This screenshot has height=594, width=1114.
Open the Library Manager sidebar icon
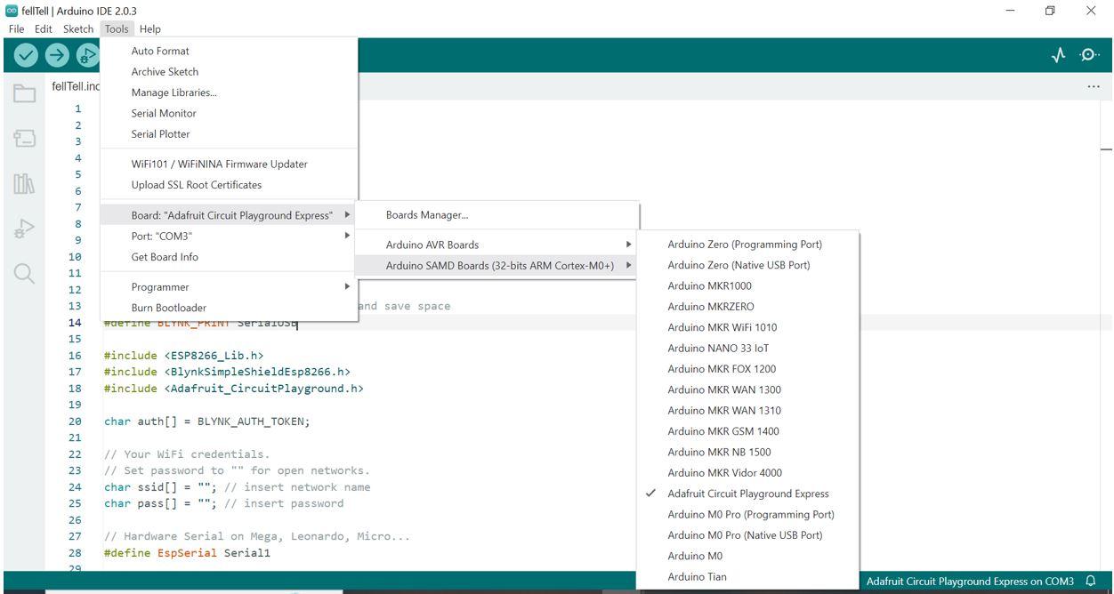click(24, 184)
